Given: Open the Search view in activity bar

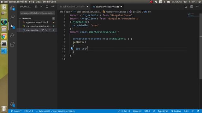Looking at the screenshot, I should (13, 17).
